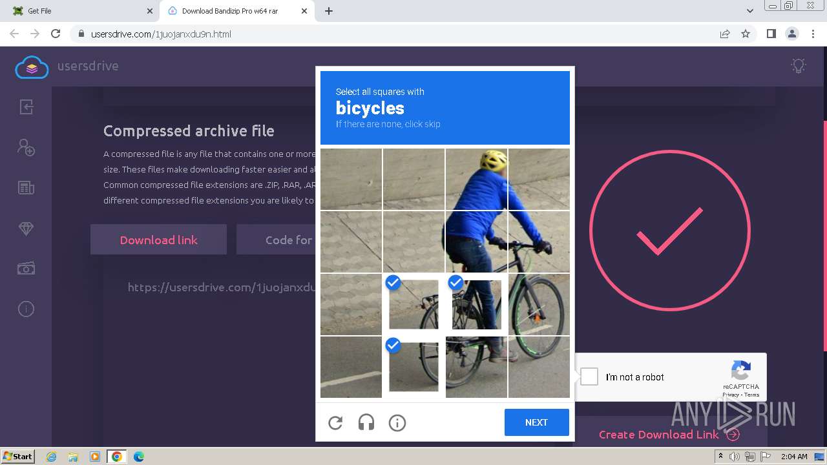The height and width of the screenshot is (465, 827).
Task: Open Edge from the taskbar
Action: 139,457
